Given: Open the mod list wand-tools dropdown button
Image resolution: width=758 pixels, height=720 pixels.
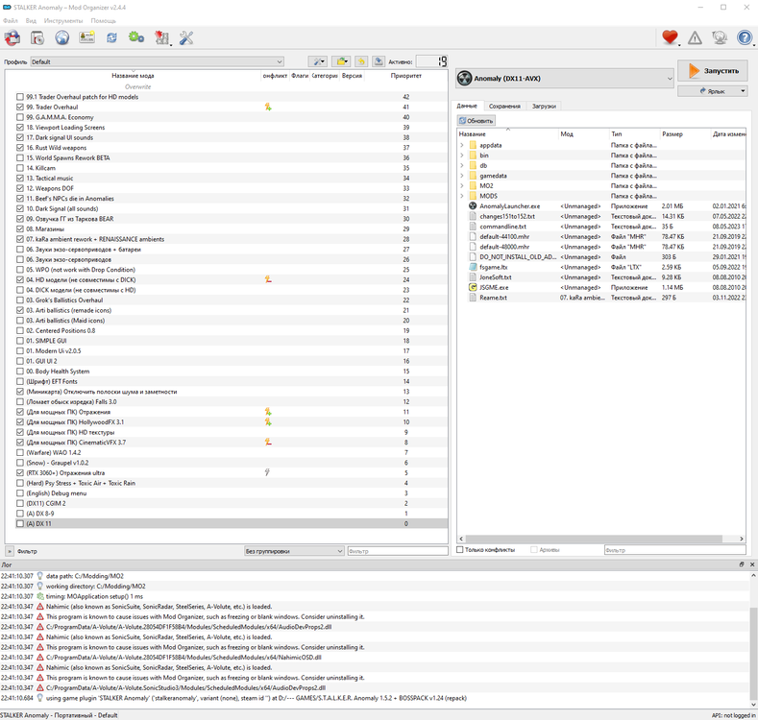Looking at the screenshot, I should [x=318, y=61].
